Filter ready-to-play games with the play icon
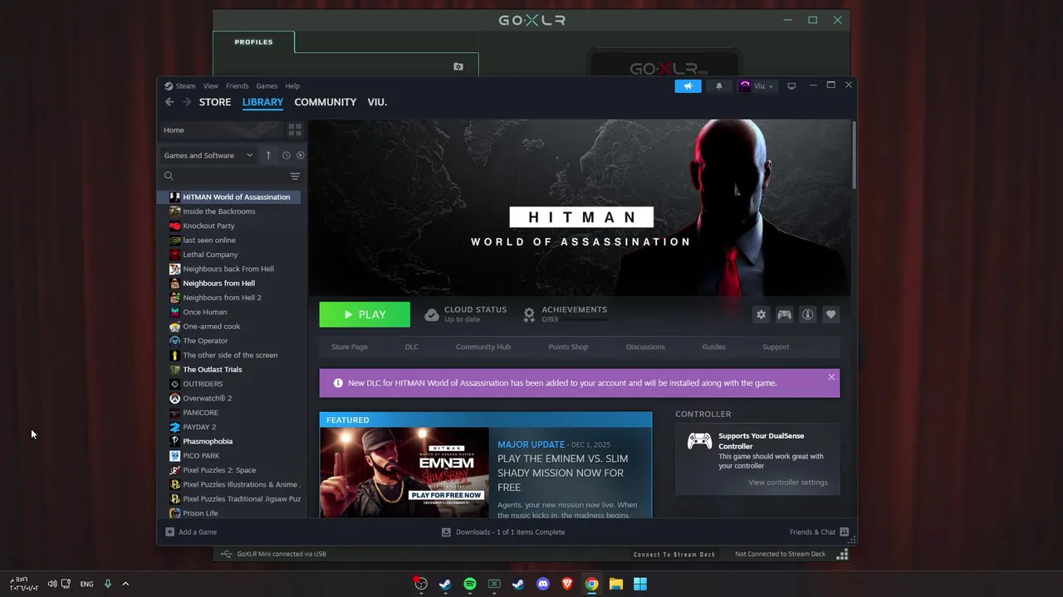The image size is (1063, 597). point(301,155)
